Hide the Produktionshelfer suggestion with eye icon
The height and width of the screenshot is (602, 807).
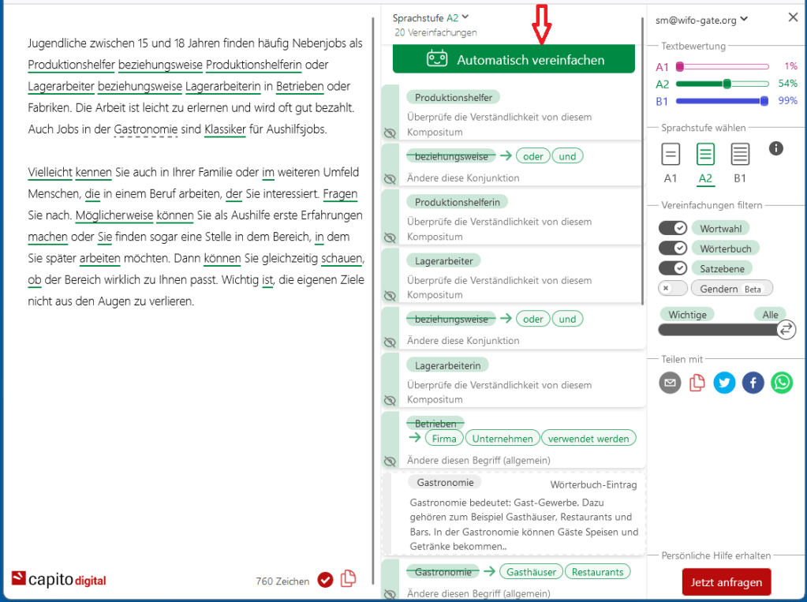(x=389, y=133)
